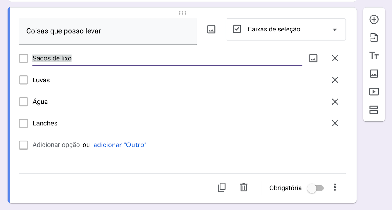The width and height of the screenshot is (392, 210).
Task: Remove the Água option
Action: [x=335, y=102]
